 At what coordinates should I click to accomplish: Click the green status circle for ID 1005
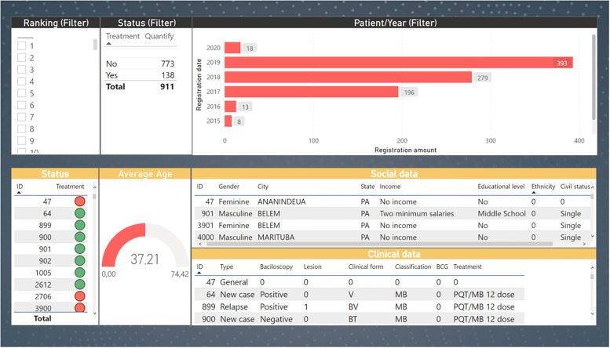[x=79, y=272]
